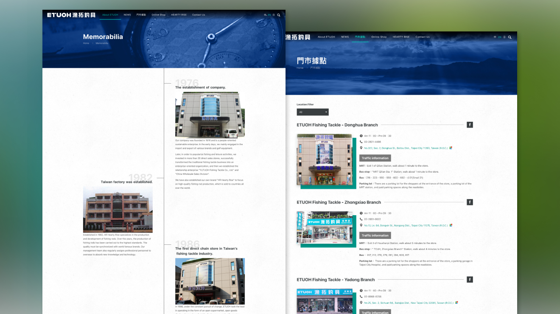Screen dimensions: 560x314
Task: Open NEWS on store locations page
Action: coord(345,37)
